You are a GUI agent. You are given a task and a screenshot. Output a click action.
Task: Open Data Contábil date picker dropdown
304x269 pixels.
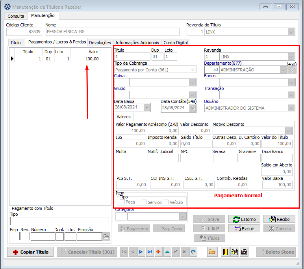[x=193, y=108]
